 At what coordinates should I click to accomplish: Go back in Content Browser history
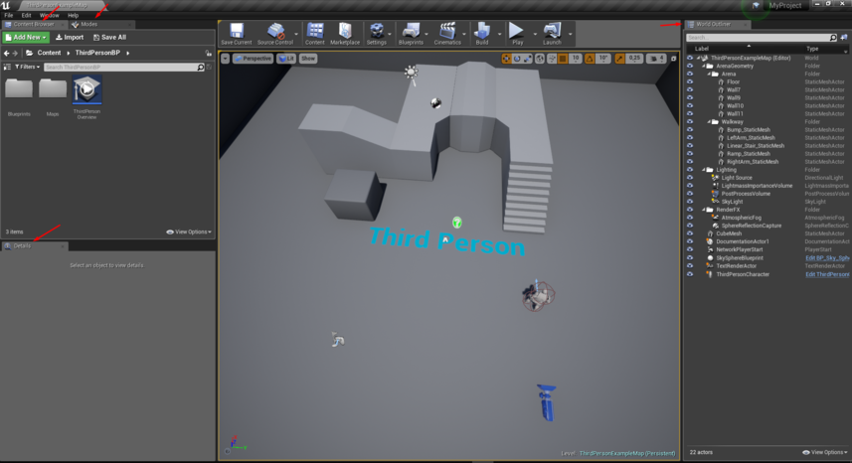coord(7,54)
